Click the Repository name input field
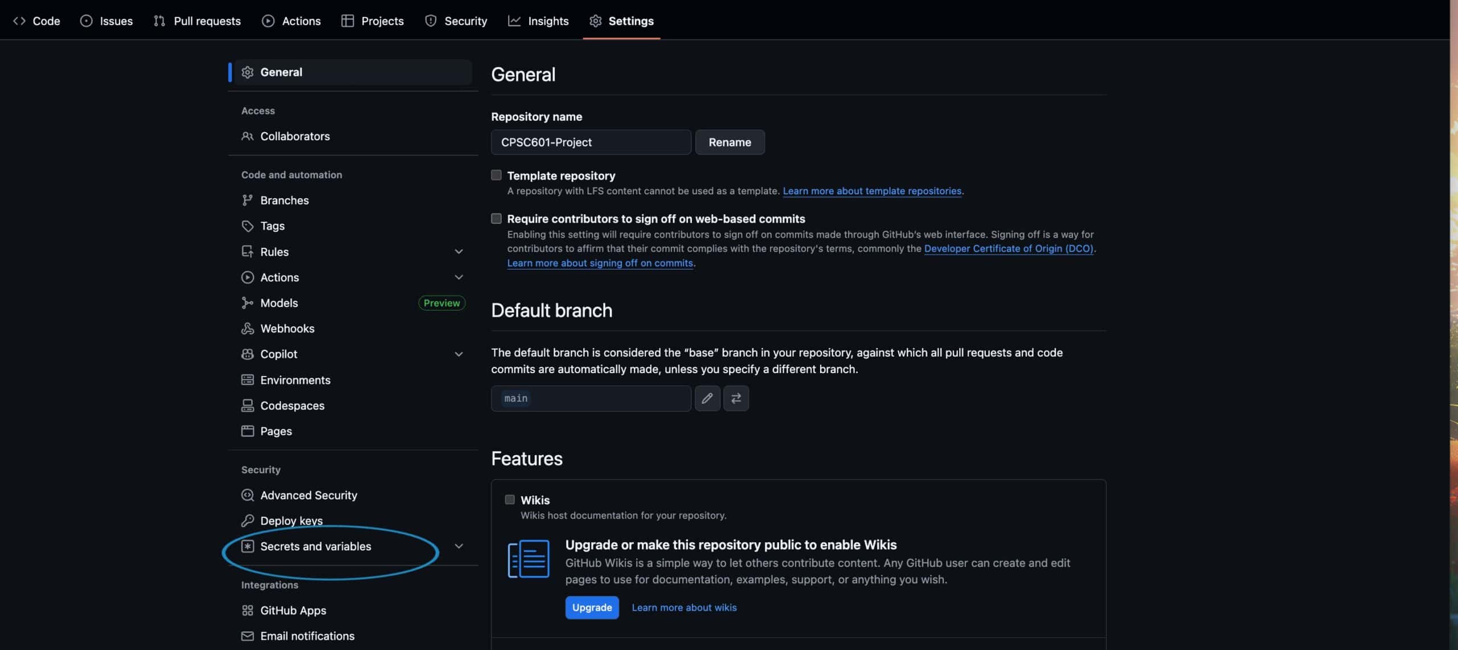The image size is (1458, 650). click(591, 142)
